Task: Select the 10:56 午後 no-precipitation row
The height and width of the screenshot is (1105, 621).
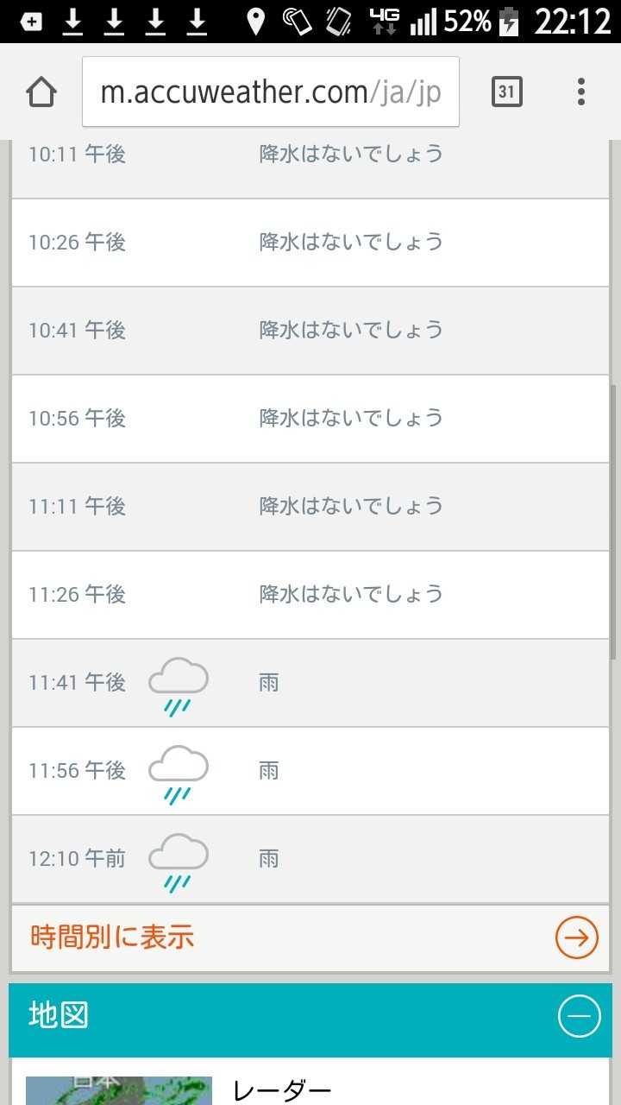Action: [x=310, y=419]
